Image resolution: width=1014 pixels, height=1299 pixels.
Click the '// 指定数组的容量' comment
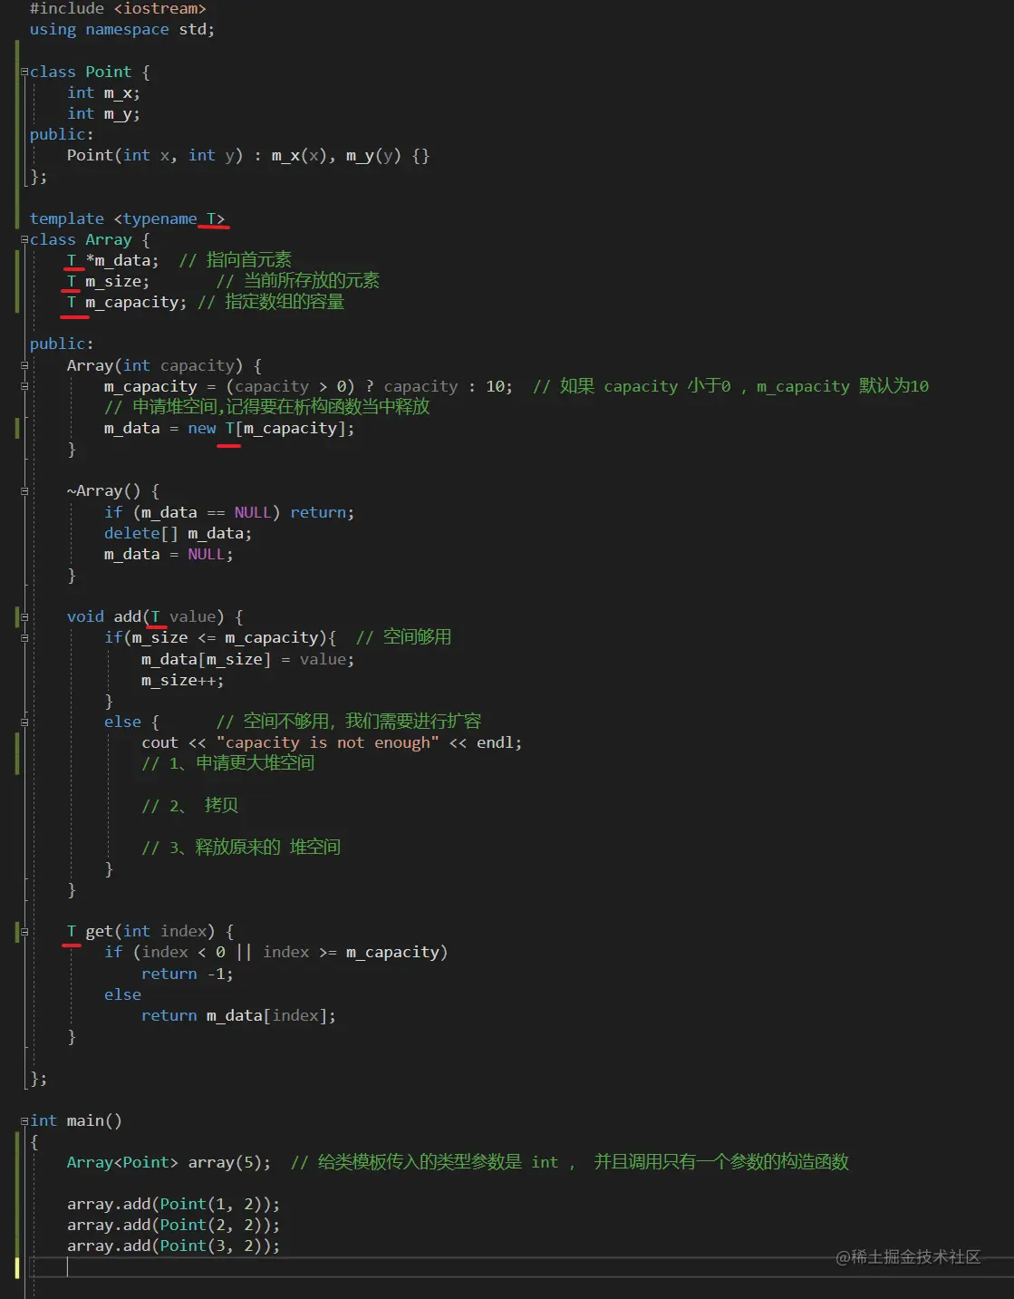(271, 302)
